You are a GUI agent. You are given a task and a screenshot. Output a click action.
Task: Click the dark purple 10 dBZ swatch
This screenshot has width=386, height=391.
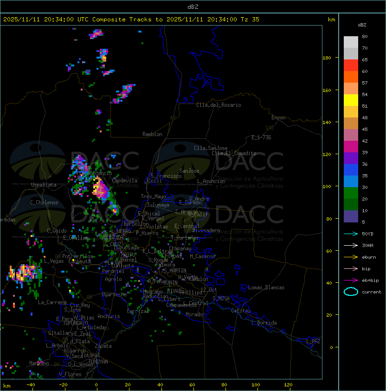tap(351, 216)
